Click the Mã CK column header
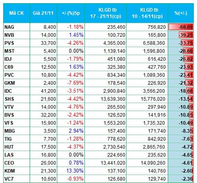The image size is (197, 183). (16, 13)
